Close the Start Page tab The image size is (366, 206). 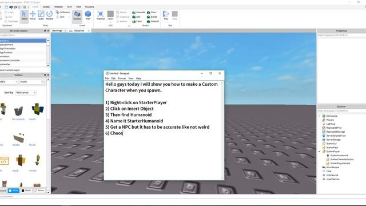(x=65, y=30)
